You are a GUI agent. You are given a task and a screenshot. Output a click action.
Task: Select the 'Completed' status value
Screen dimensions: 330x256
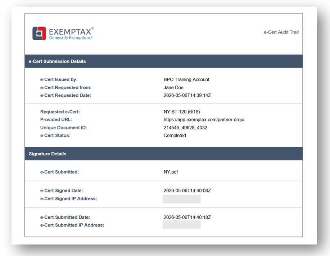(x=175, y=136)
